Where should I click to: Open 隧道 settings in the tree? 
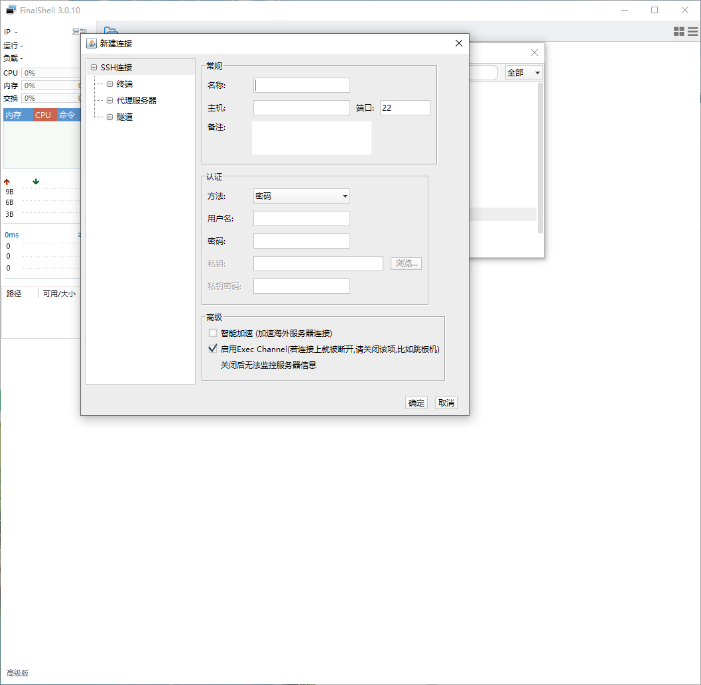click(124, 117)
